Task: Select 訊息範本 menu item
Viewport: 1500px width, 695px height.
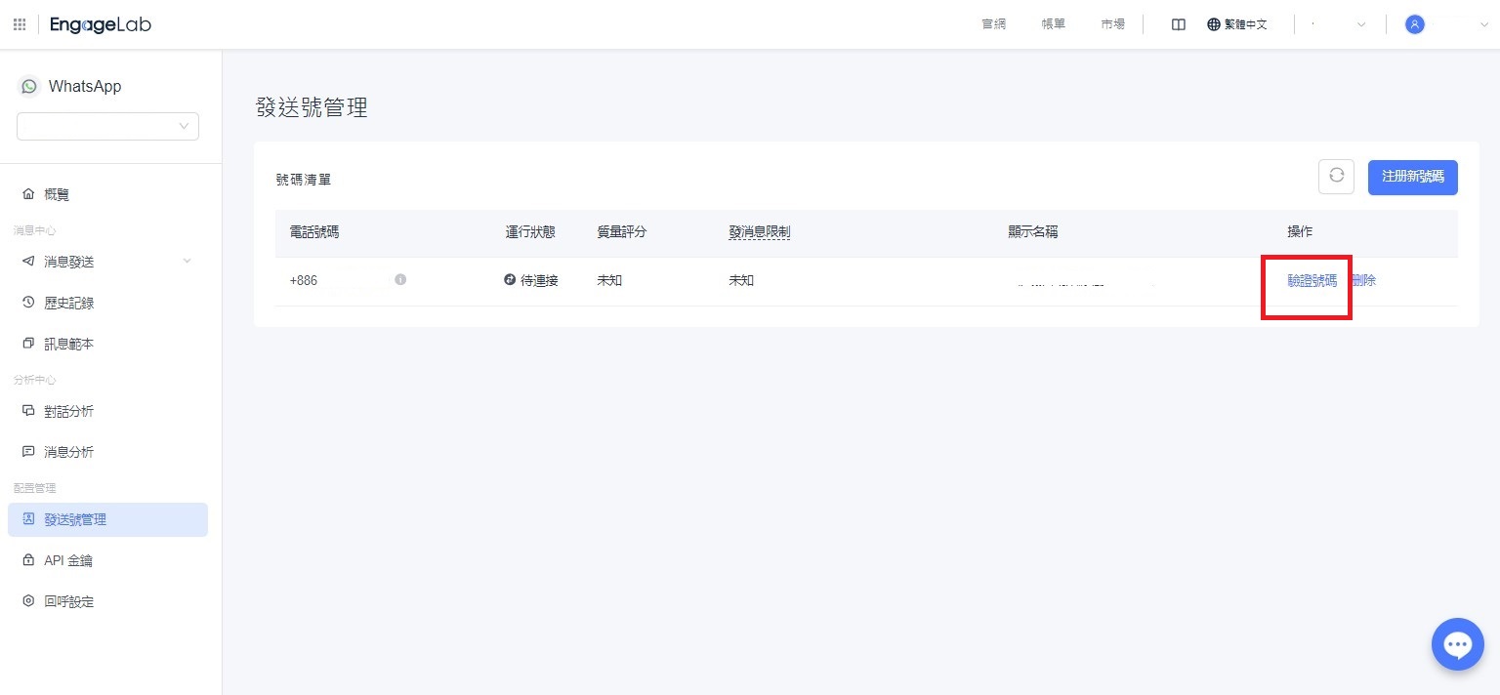Action: coord(68,344)
